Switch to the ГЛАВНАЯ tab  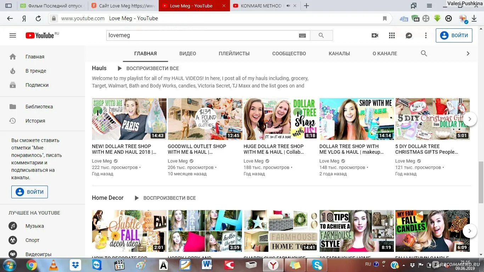tap(145, 53)
